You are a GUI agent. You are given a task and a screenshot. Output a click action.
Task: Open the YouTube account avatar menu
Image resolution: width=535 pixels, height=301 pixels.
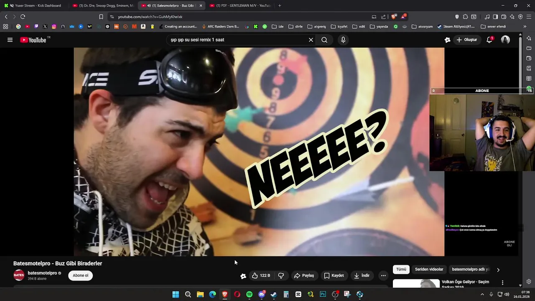pos(505,40)
